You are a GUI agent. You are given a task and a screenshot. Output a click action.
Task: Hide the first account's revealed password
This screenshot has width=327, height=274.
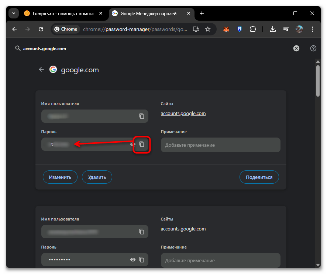[x=132, y=144]
